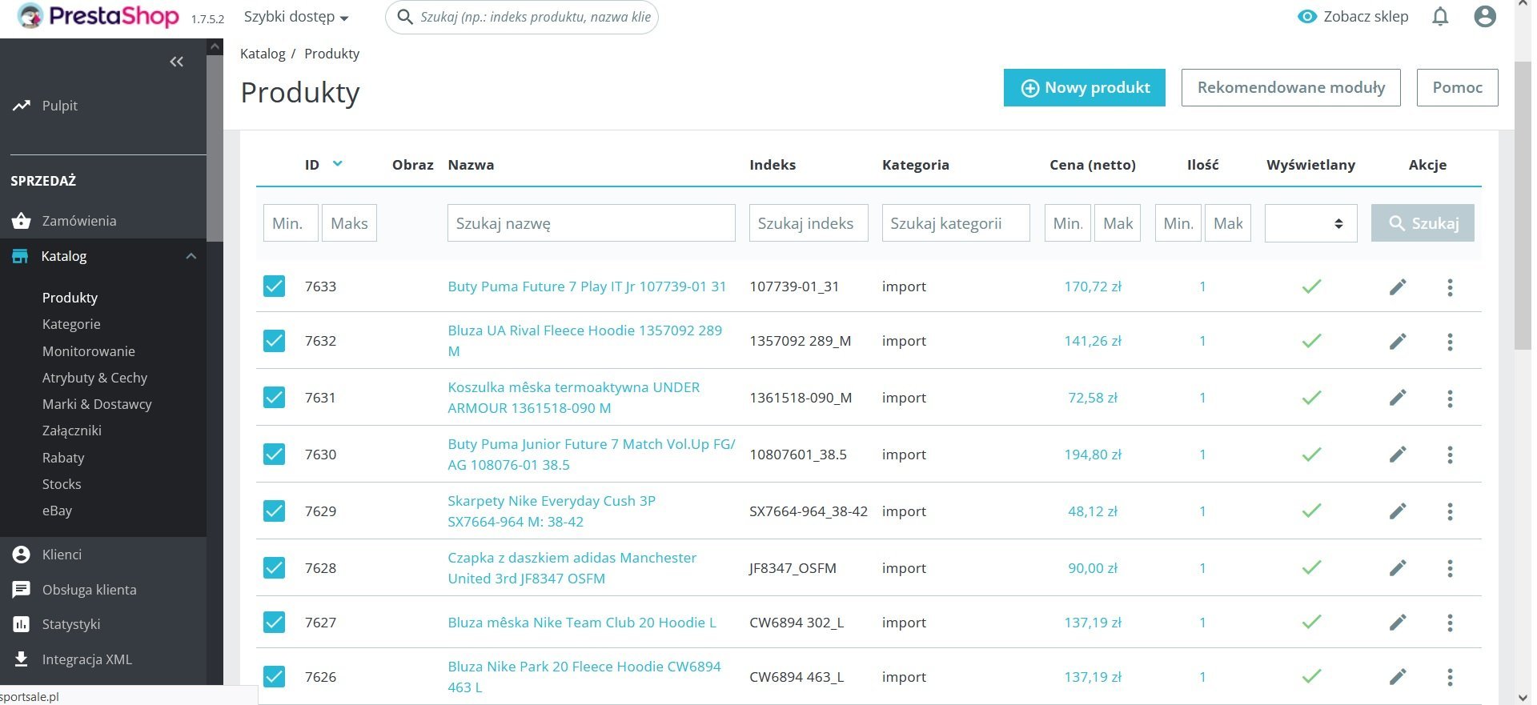
Task: Open product link Bluza mêska Nike Team Club
Action: [582, 623]
